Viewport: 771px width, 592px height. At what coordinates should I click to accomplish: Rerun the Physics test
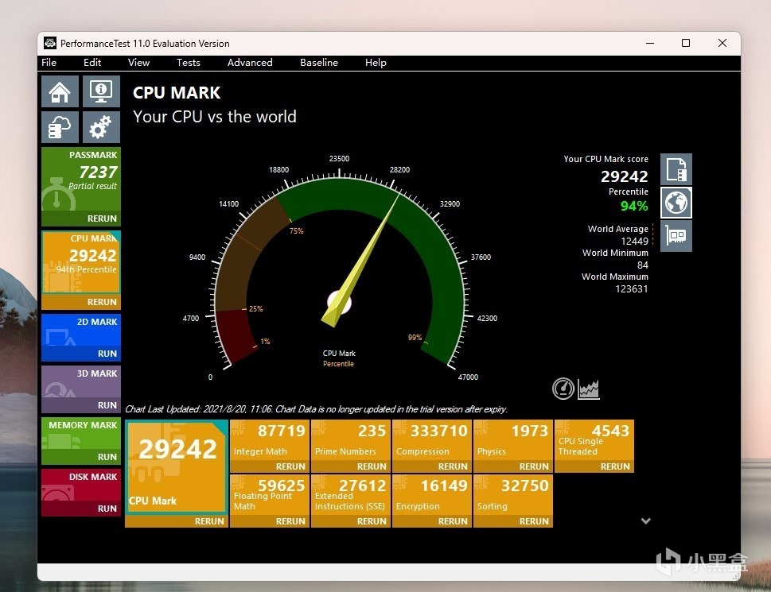click(534, 466)
